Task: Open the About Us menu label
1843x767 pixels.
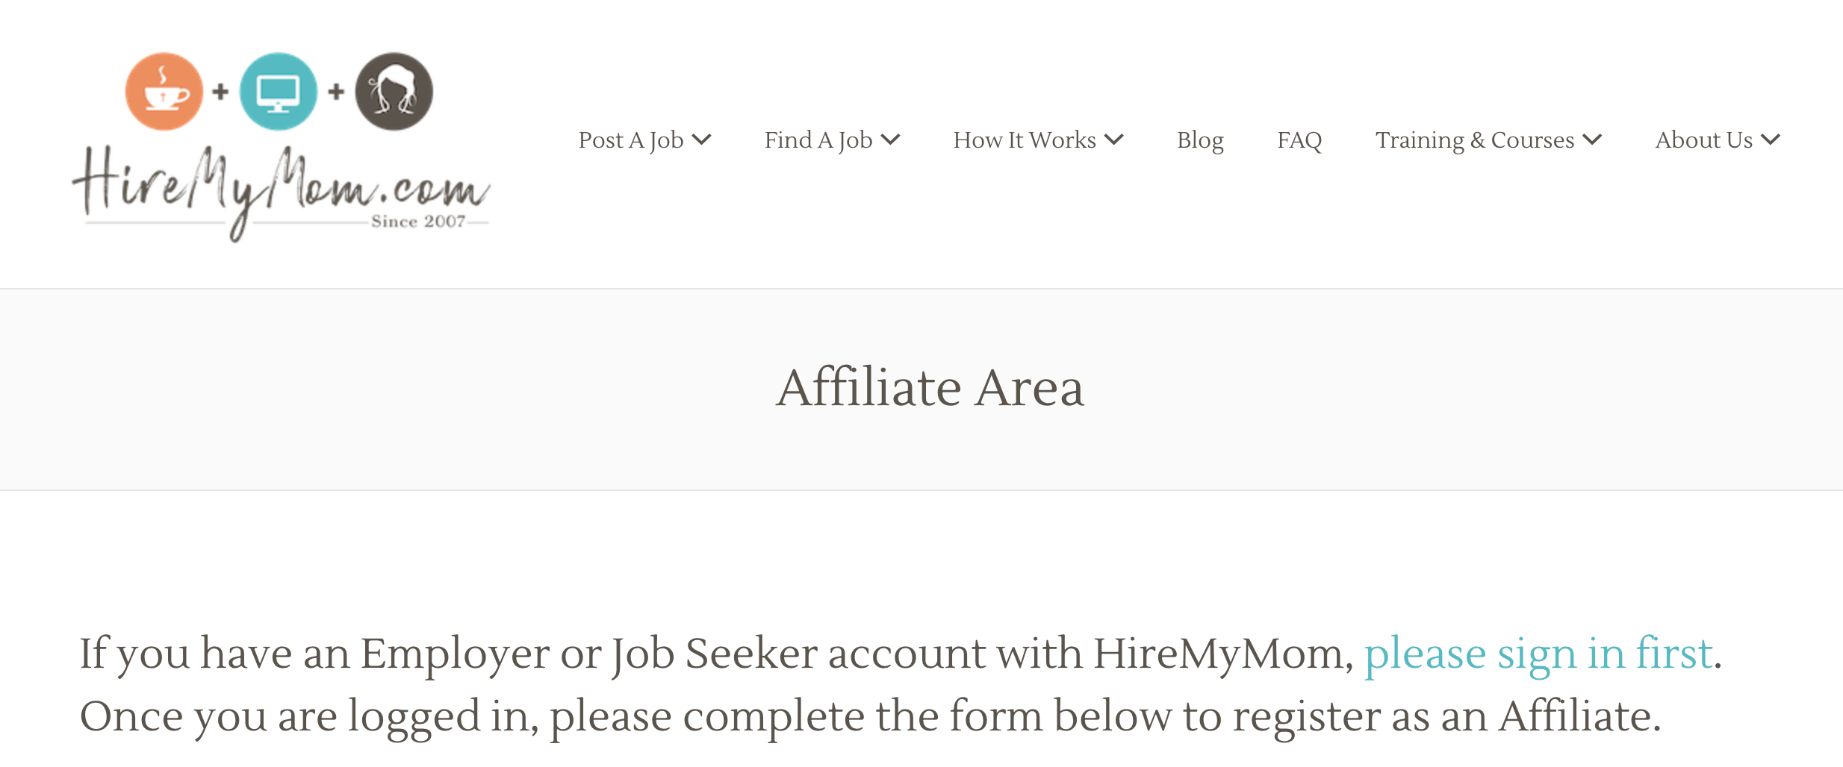Action: [x=1704, y=140]
